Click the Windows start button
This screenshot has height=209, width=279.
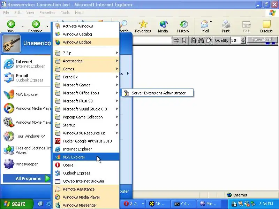(16, 204)
